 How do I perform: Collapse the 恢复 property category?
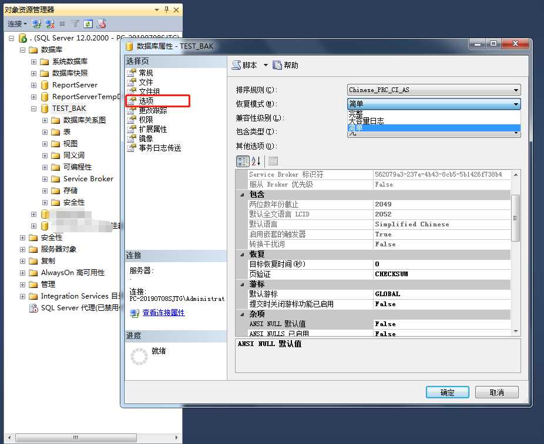[242, 255]
